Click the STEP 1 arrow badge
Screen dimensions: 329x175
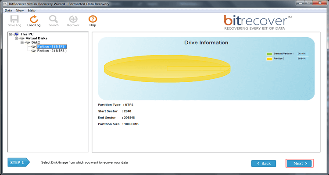pyautogui.click(x=18, y=162)
